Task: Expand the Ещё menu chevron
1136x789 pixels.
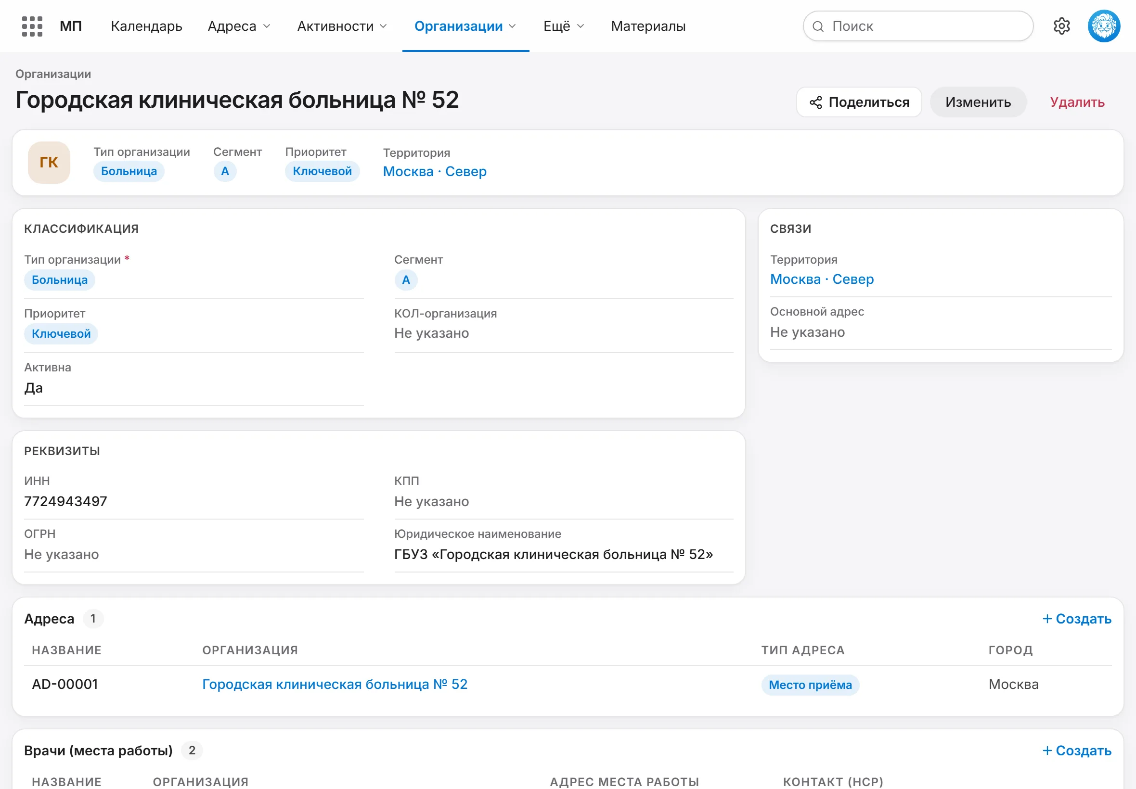Action: 581,26
